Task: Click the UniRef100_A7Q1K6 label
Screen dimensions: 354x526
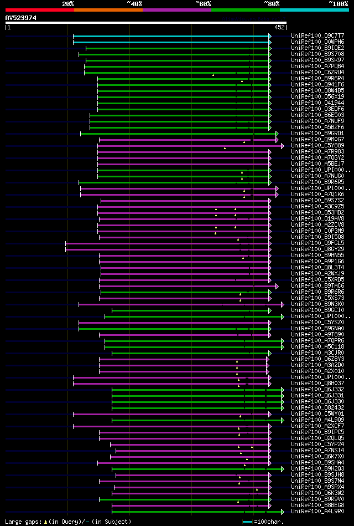Action: point(317,195)
